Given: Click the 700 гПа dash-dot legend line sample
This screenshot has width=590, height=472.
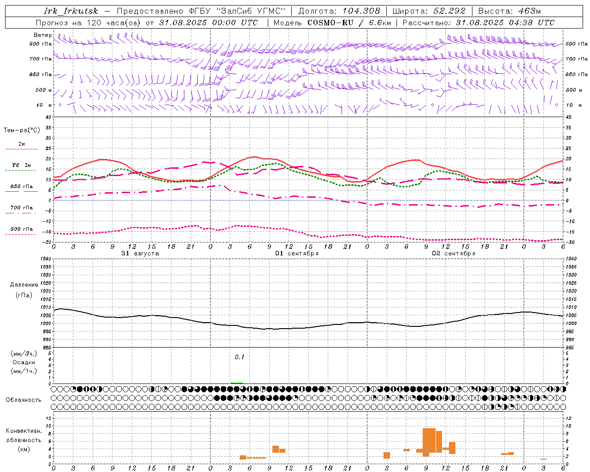Looking at the screenshot, I should (20, 213).
